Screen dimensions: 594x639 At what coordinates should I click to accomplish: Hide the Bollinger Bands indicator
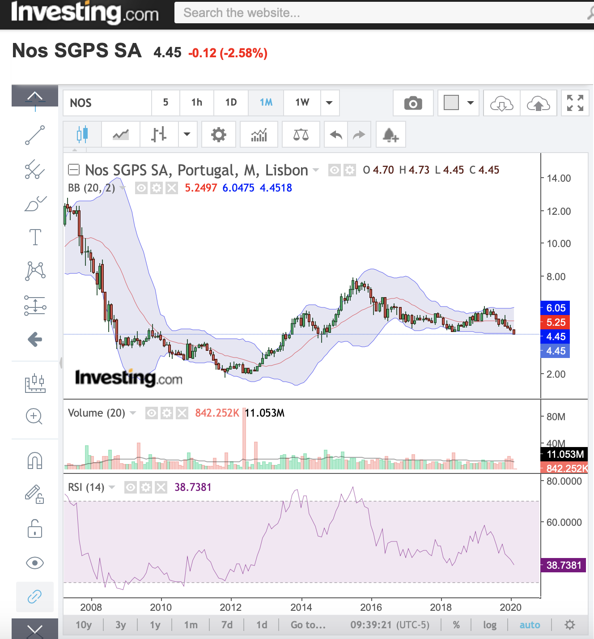[x=141, y=188]
